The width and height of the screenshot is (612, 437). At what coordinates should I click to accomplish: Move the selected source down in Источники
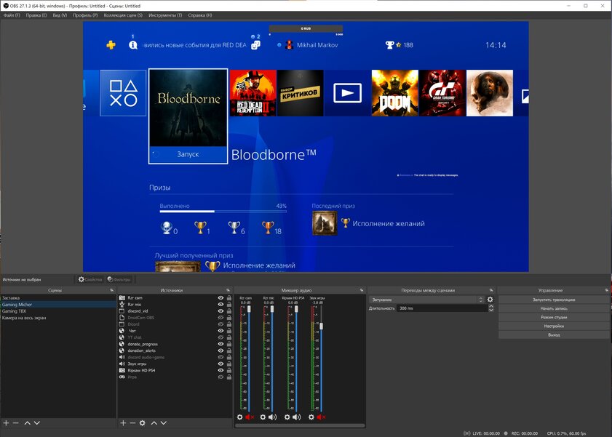[164, 423]
